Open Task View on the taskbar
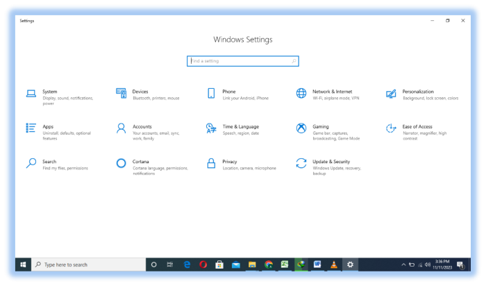This screenshot has width=486, height=286. coord(170,264)
